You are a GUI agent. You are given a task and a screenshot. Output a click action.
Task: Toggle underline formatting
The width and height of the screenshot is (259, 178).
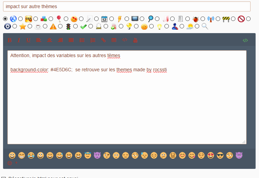(x=28, y=40)
